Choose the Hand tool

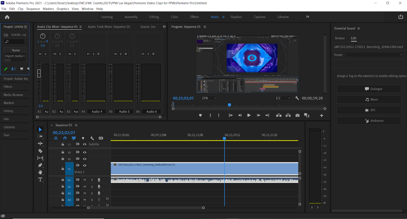tap(40, 172)
